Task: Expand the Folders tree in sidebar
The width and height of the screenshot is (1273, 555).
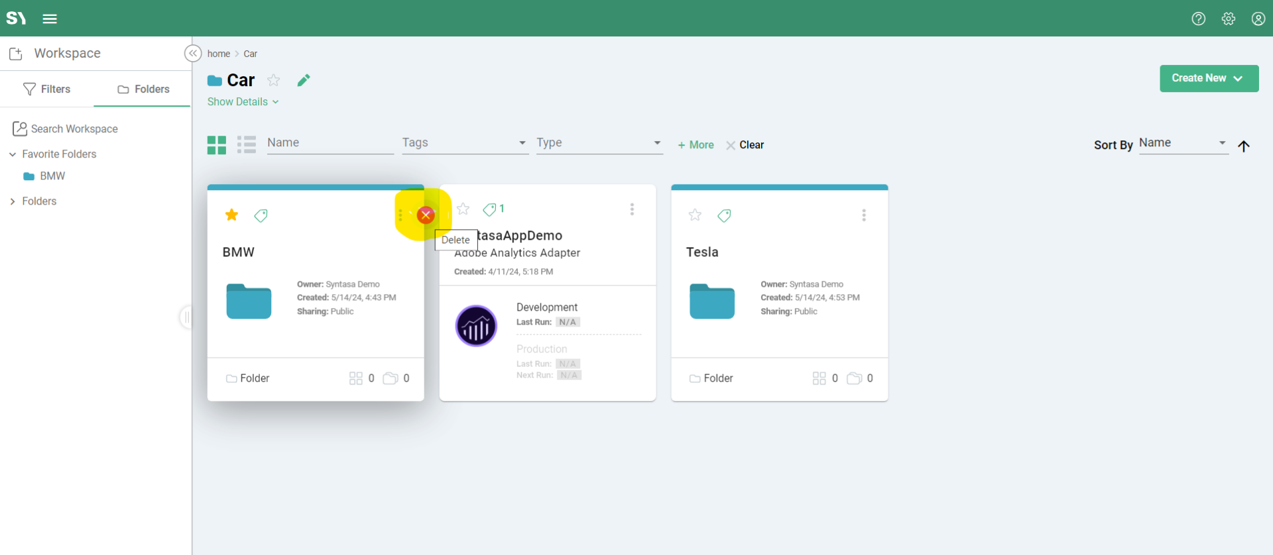Action: tap(13, 201)
